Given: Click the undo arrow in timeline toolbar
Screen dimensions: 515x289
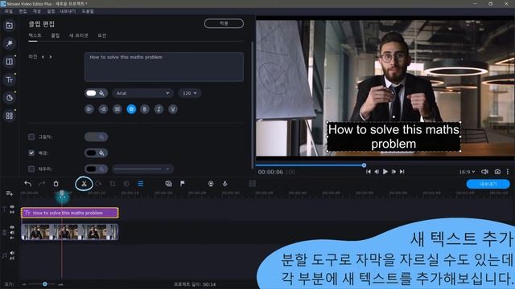Looking at the screenshot, I should click(x=28, y=184).
